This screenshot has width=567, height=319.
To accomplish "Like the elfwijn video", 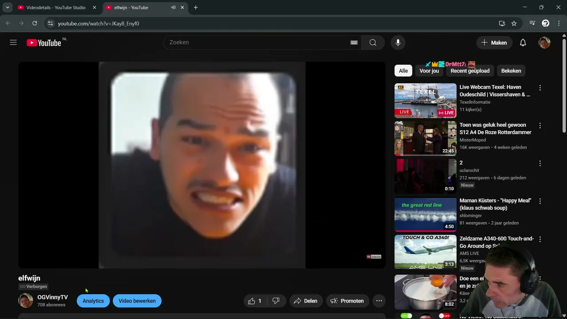I will pyautogui.click(x=255, y=301).
